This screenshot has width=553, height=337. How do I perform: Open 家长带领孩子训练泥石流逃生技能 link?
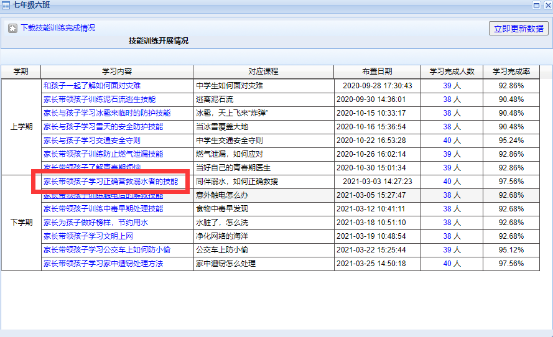click(100, 99)
